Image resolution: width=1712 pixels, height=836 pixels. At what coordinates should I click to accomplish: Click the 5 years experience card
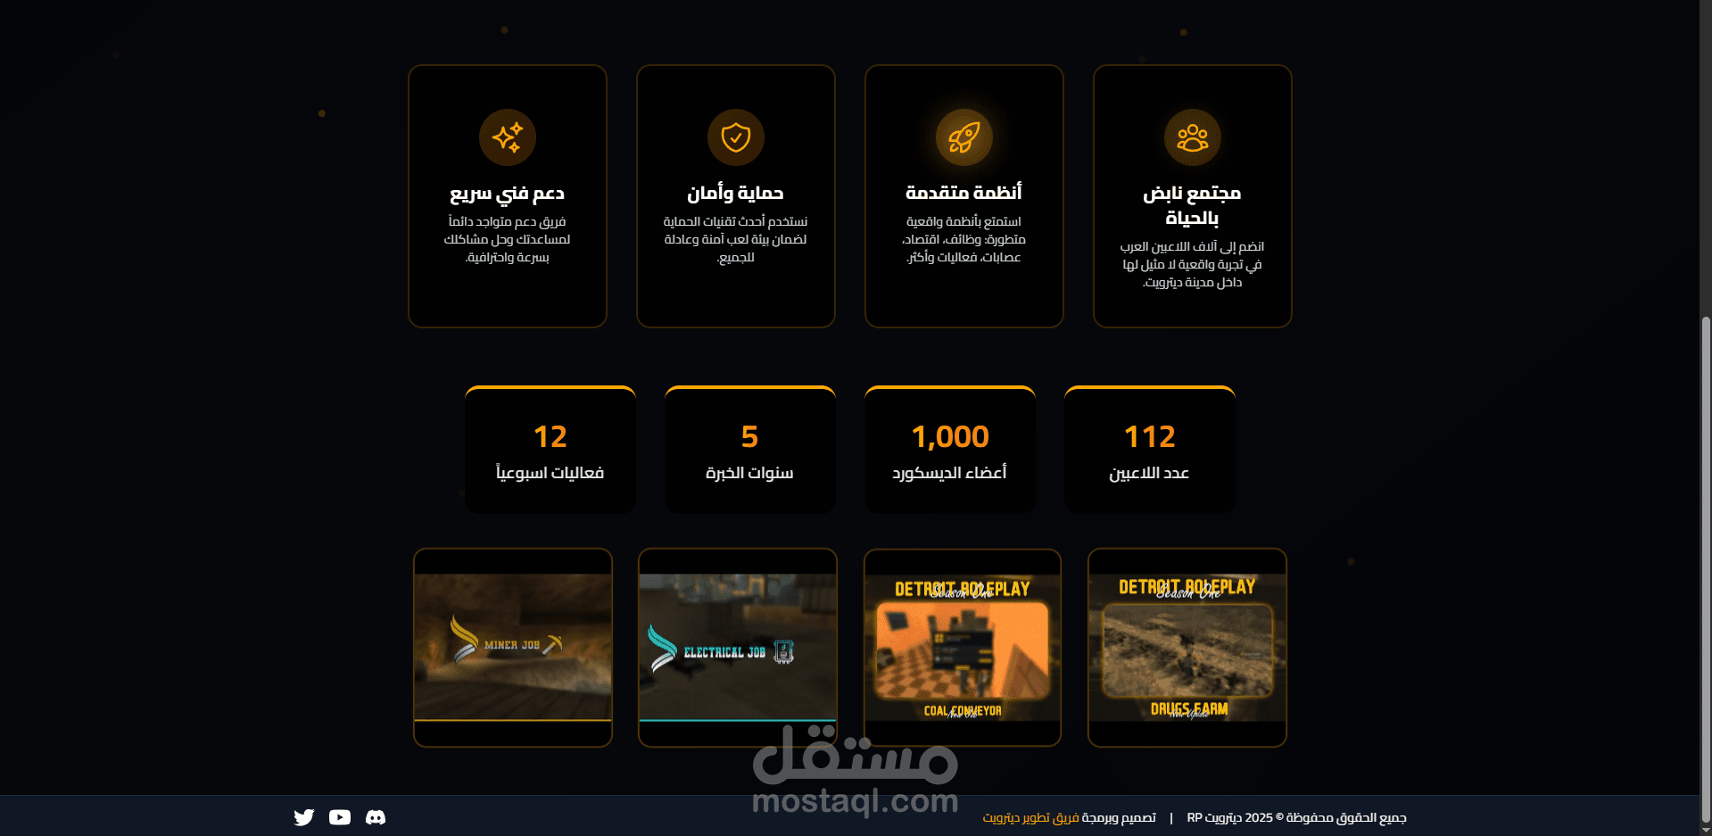(x=750, y=450)
